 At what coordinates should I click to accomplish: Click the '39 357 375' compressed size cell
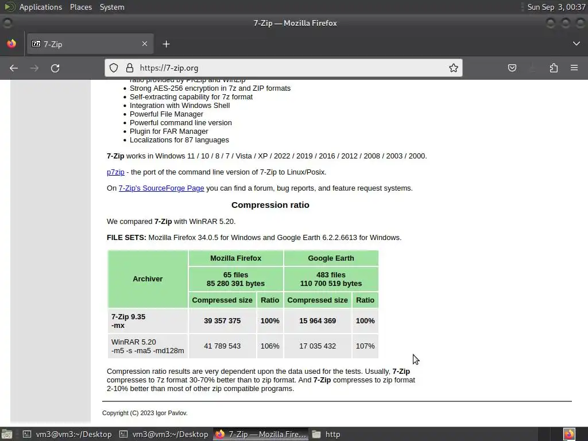tap(222, 321)
